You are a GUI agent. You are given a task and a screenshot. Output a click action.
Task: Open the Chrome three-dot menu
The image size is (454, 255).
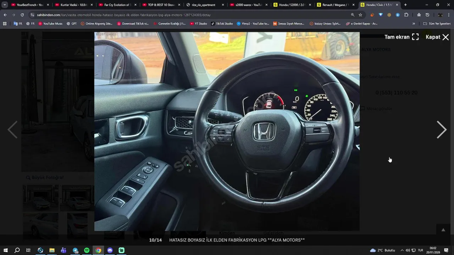pyautogui.click(x=449, y=15)
